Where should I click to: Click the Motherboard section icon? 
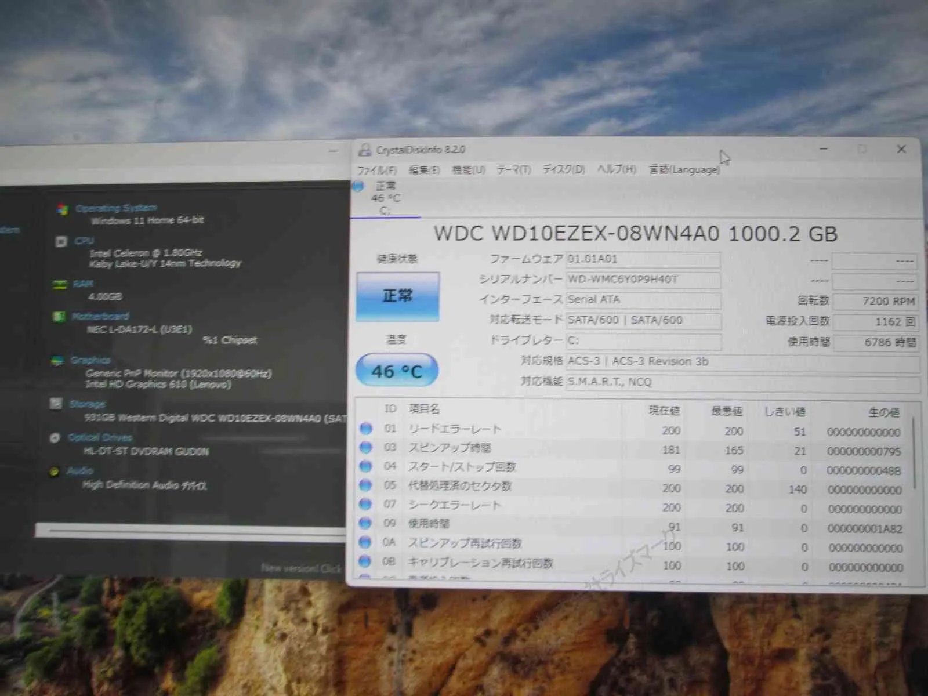click(59, 317)
